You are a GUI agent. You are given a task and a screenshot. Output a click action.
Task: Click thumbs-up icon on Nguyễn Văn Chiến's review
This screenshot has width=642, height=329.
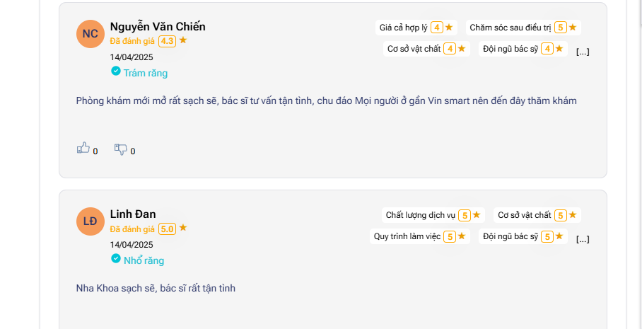(x=83, y=149)
